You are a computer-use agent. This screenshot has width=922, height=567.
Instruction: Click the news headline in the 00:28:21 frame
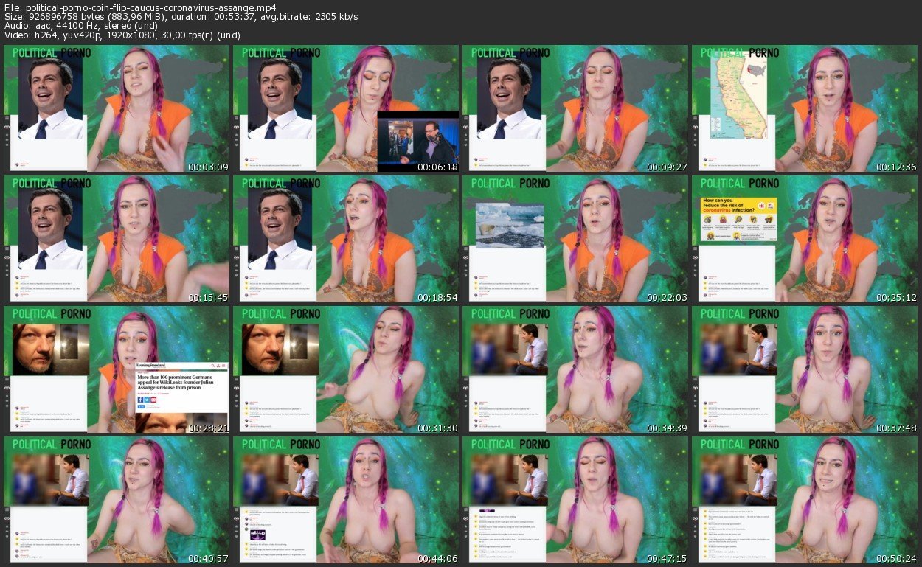pos(181,387)
